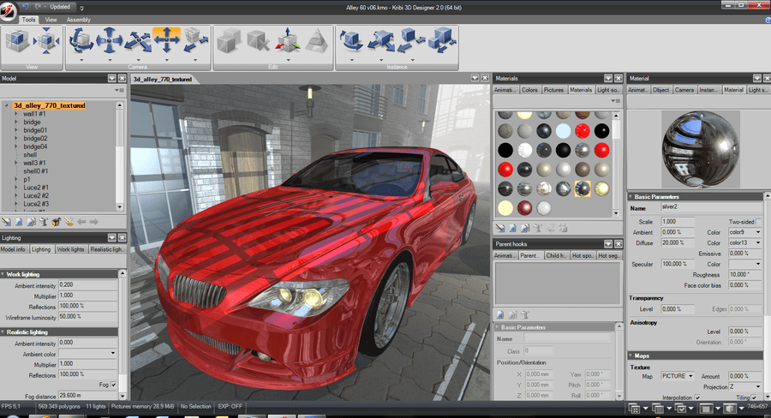Select the shell0 #1 tree item

36,171
